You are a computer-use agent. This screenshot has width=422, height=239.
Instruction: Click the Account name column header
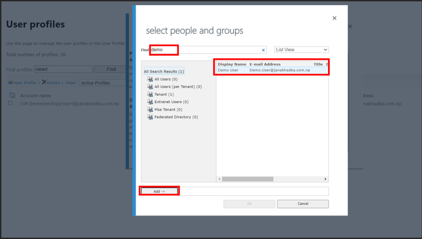click(x=35, y=96)
